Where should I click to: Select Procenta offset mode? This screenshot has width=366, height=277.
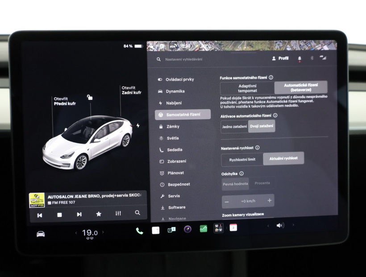[x=262, y=183]
